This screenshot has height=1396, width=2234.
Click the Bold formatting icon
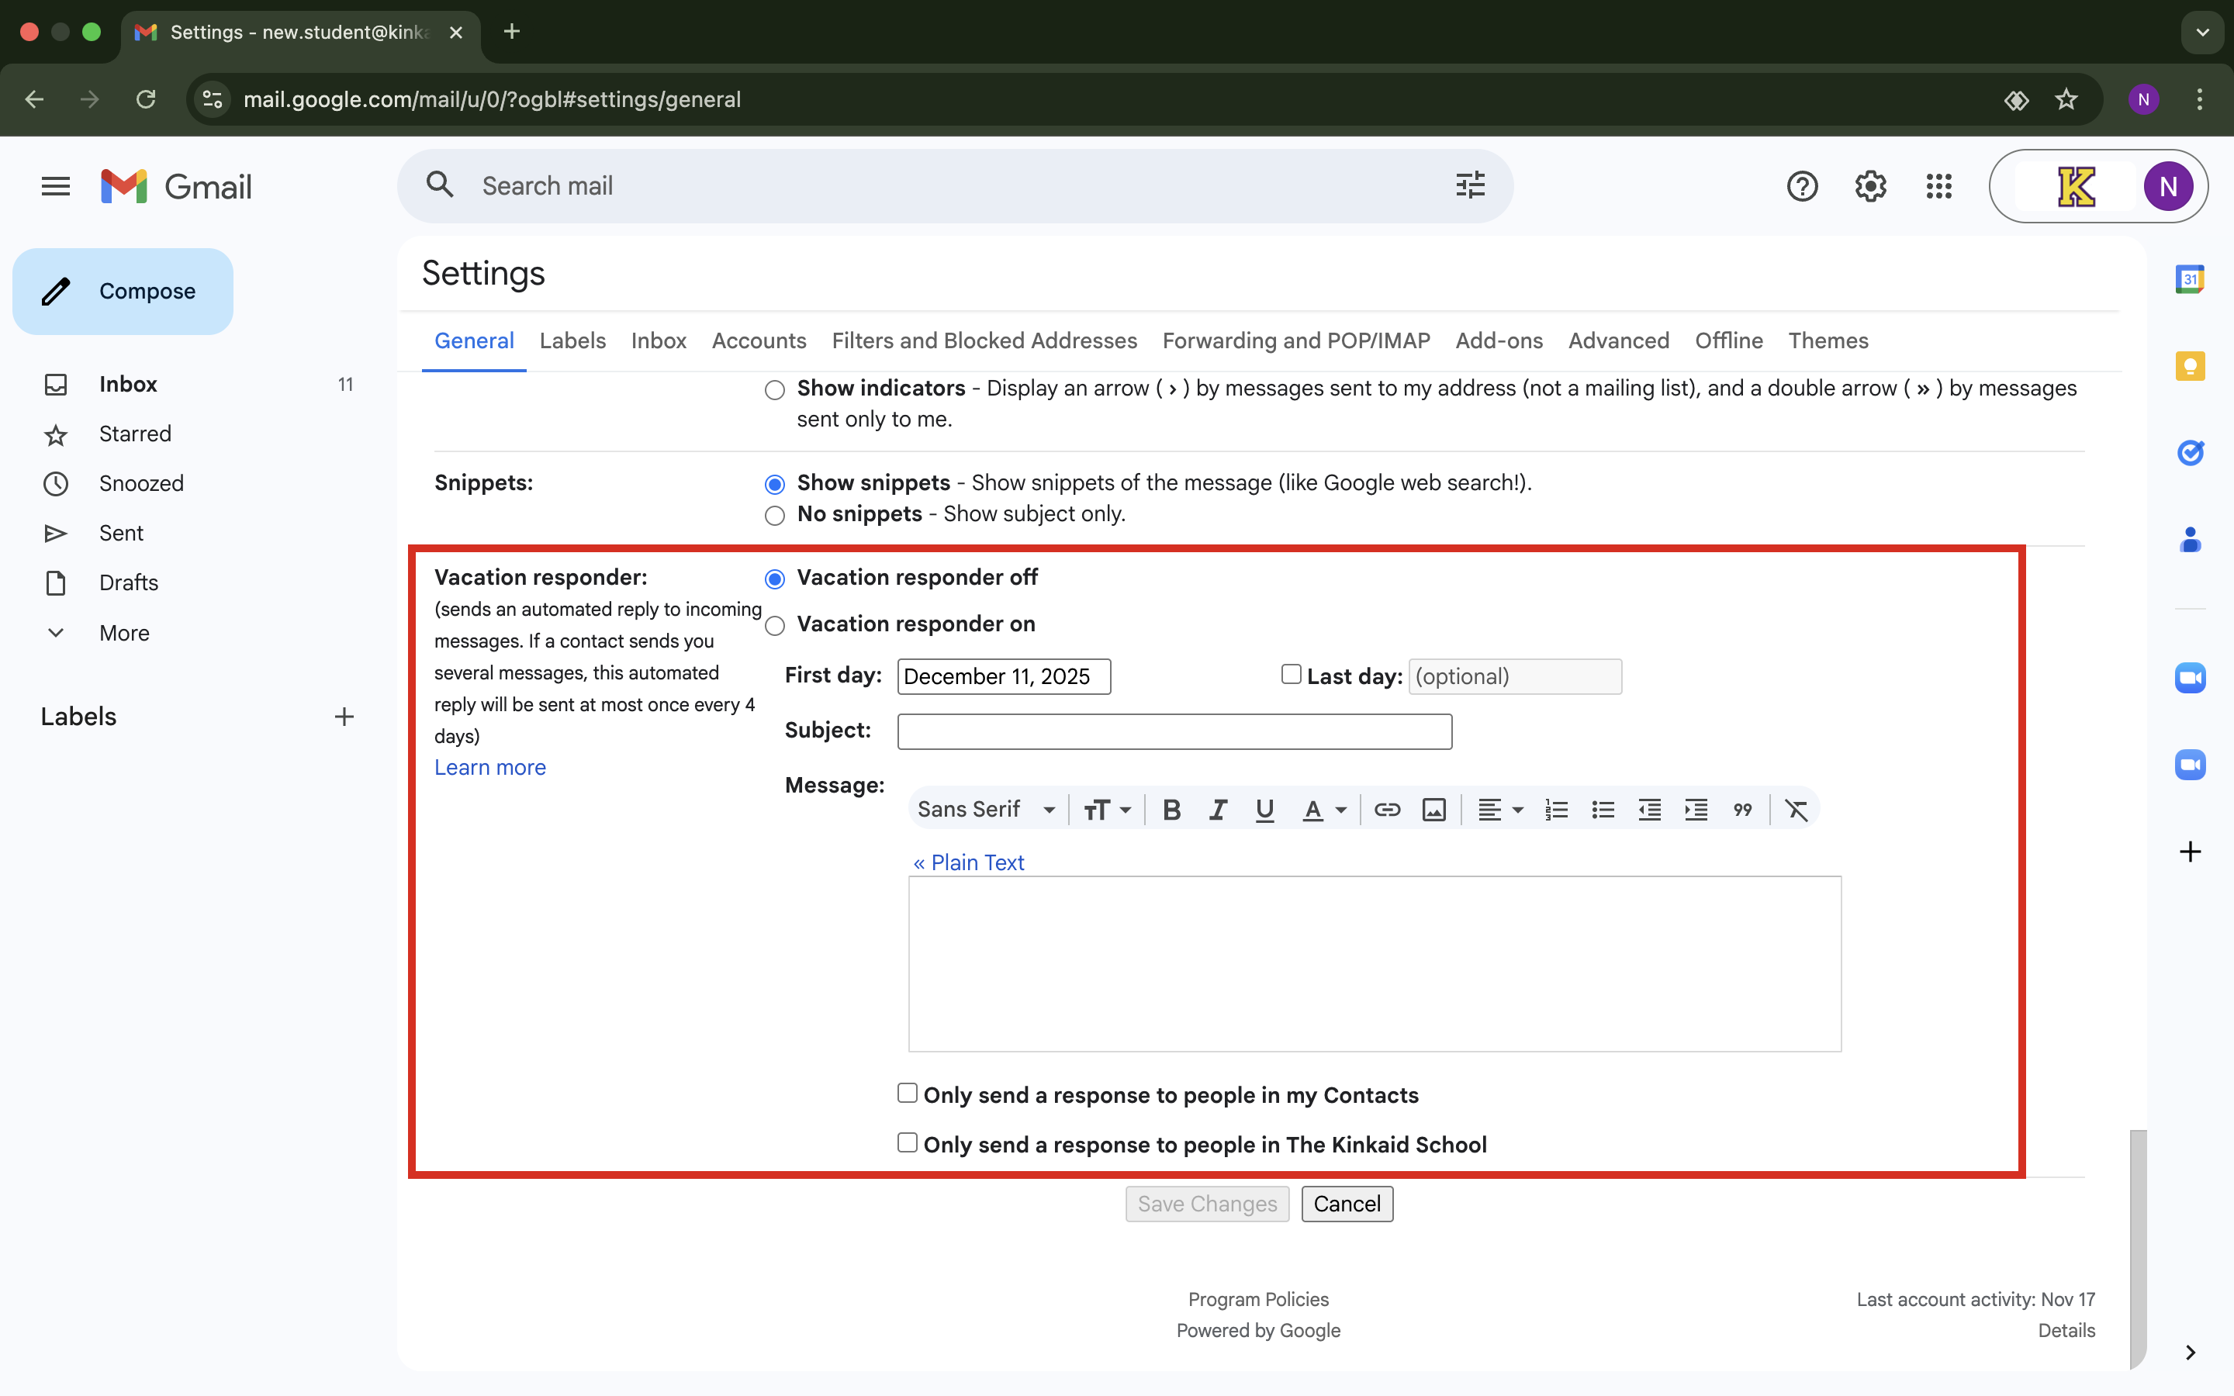pyautogui.click(x=1171, y=810)
